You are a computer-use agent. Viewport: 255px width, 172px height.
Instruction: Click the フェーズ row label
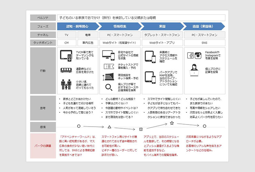43,26
